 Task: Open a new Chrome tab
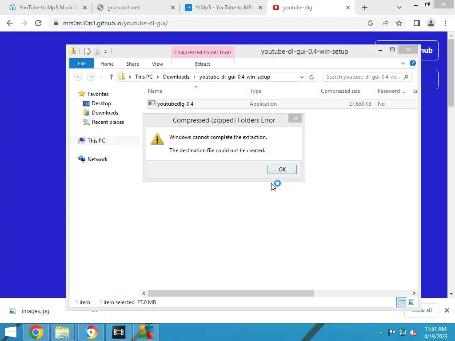click(365, 8)
